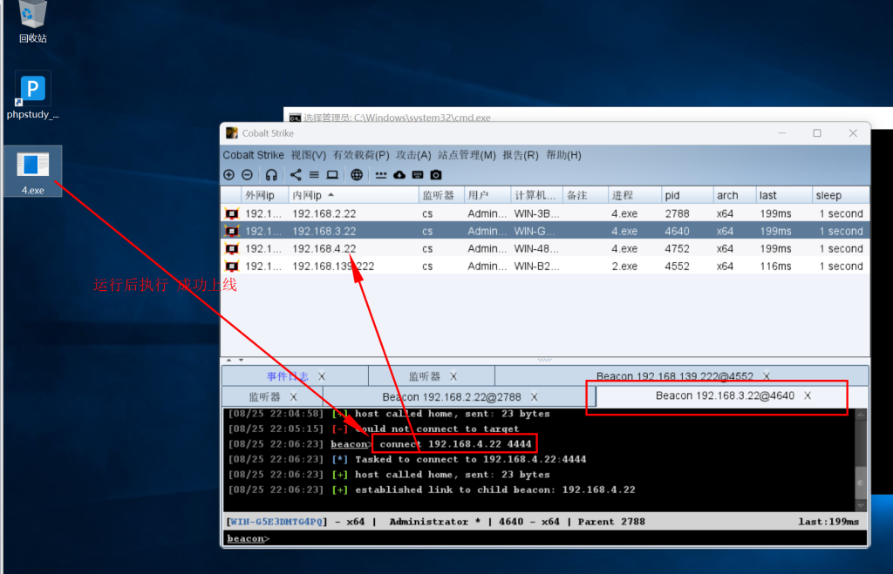Open the 攻击(A) menu
Viewport: 893px width, 574px height.
pyautogui.click(x=413, y=155)
